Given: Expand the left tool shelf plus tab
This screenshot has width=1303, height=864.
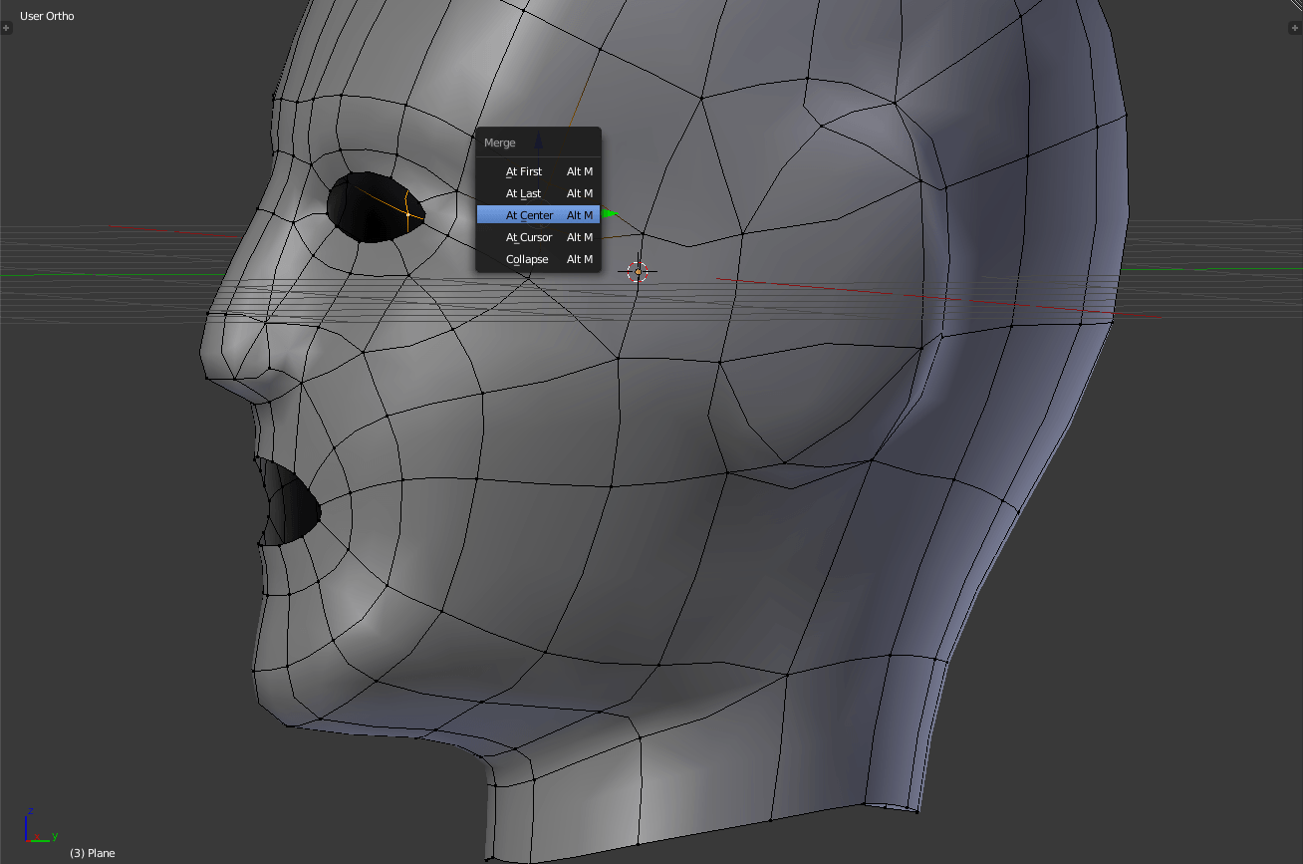Looking at the screenshot, I should pos(7,28).
